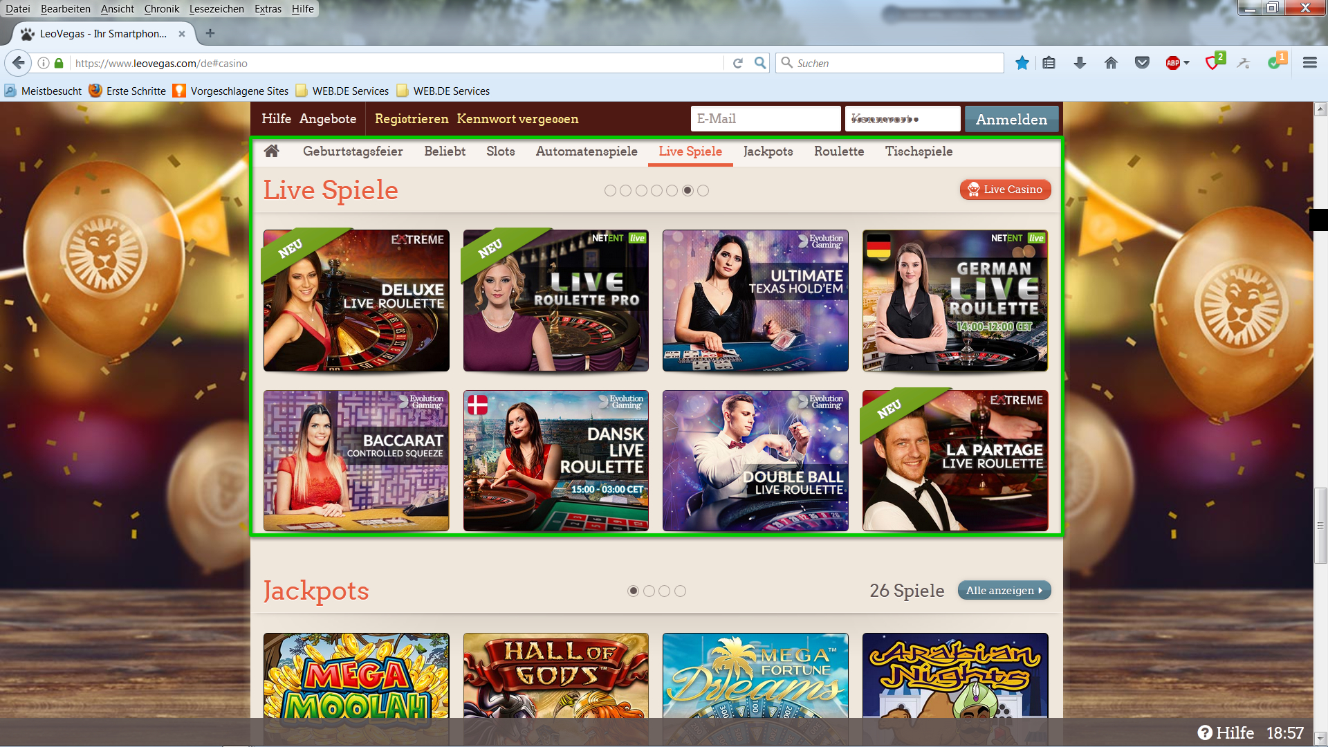Image resolution: width=1328 pixels, height=747 pixels.
Task: Click the help question mark icon
Action: (1205, 732)
